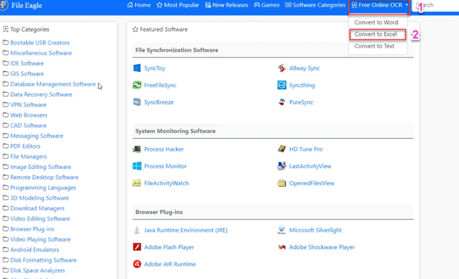This screenshot has width=459, height=279.
Task: Open the SyncToy link
Action: (x=155, y=68)
